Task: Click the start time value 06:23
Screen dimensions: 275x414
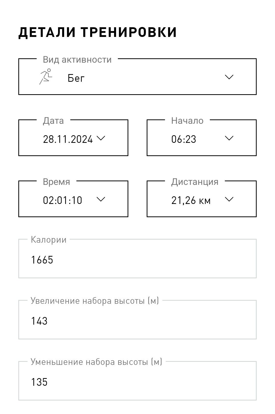Action: [184, 139]
